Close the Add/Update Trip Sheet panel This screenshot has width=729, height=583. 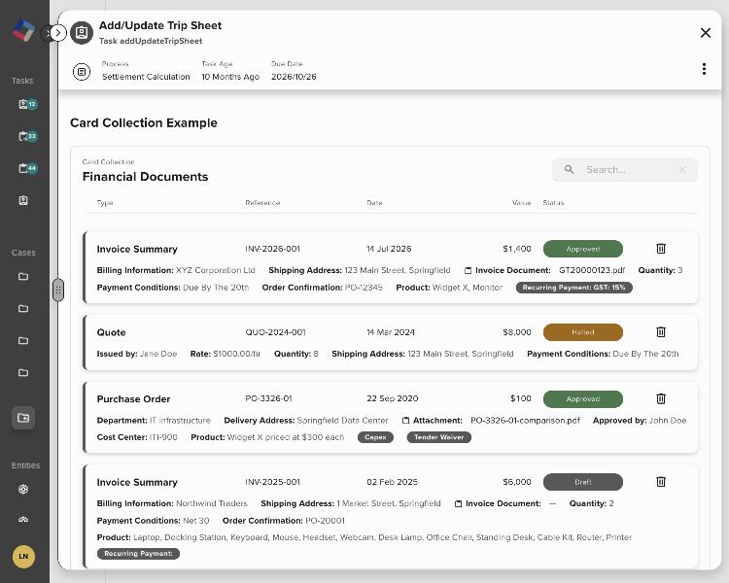tap(706, 32)
